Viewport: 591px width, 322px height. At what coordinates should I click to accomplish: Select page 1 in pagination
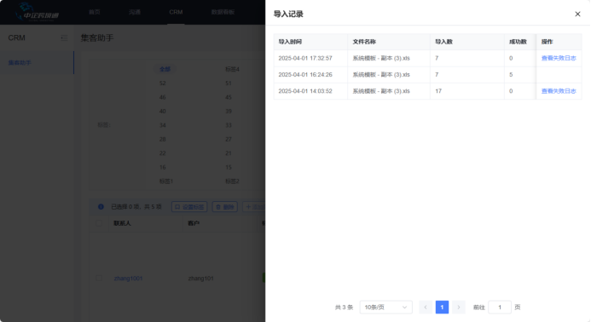coord(442,308)
